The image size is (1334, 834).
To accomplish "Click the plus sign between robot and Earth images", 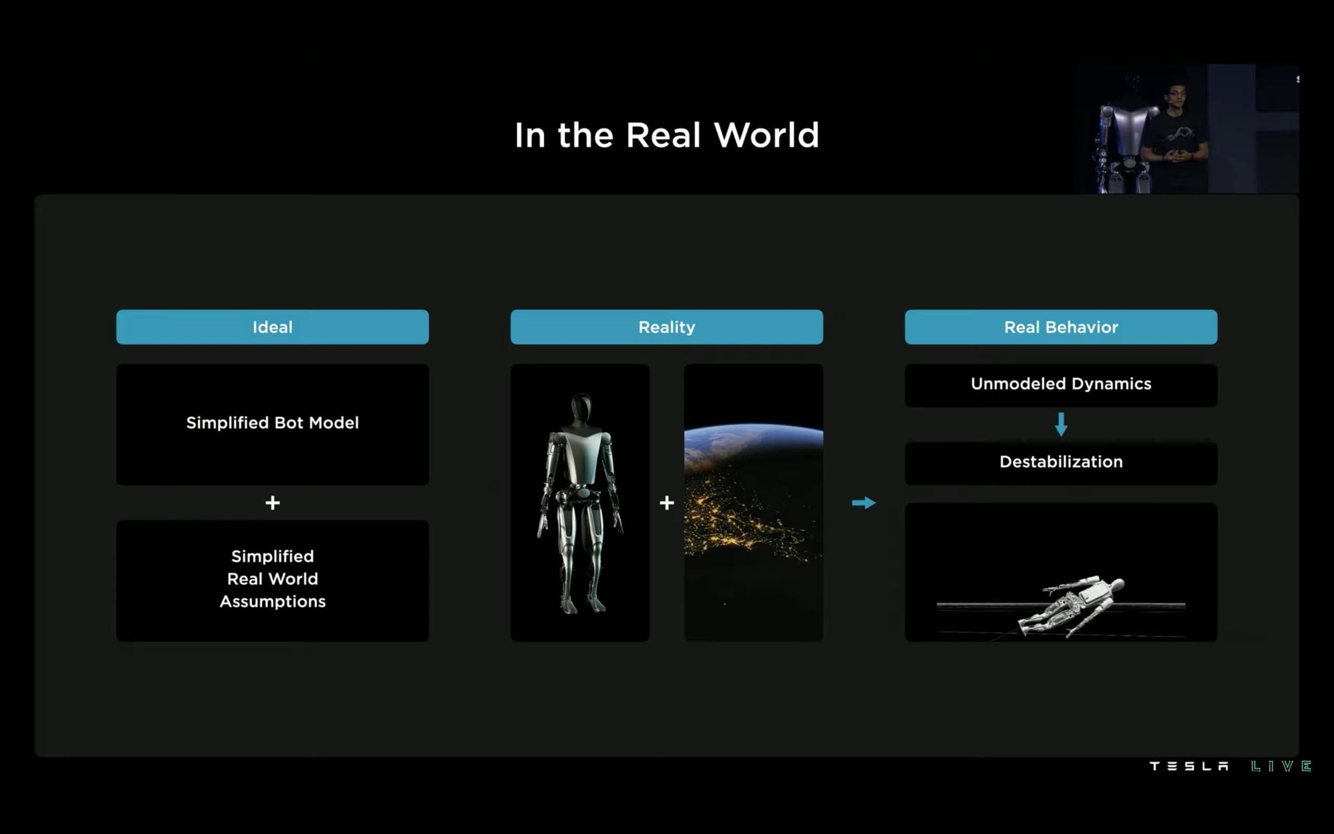I will (666, 503).
